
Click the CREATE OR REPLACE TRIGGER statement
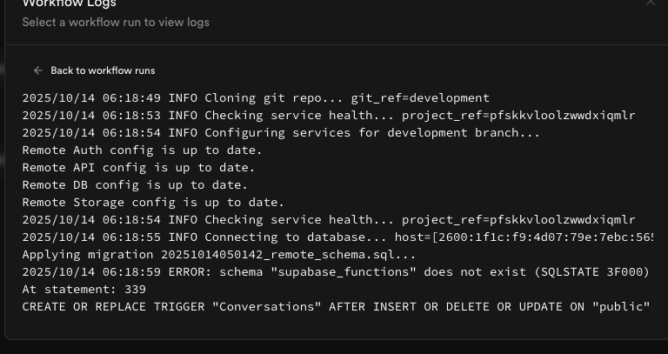pos(336,307)
